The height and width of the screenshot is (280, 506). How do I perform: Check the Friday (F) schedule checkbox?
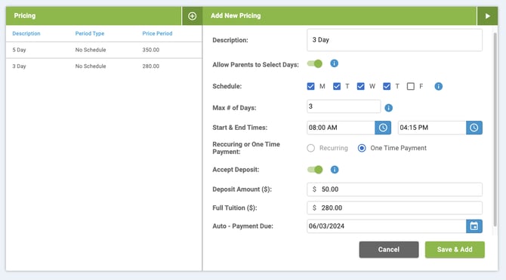pyautogui.click(x=411, y=87)
